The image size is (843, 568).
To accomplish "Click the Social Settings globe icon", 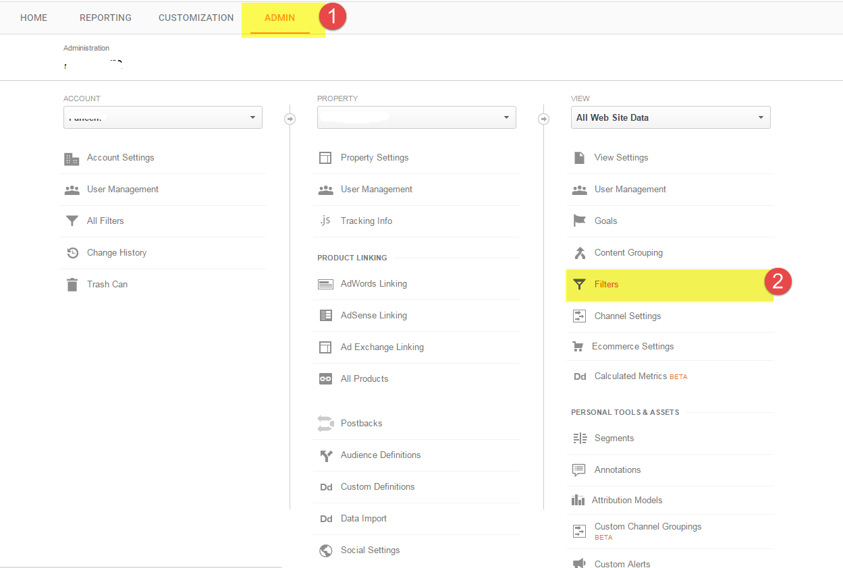I will [326, 550].
